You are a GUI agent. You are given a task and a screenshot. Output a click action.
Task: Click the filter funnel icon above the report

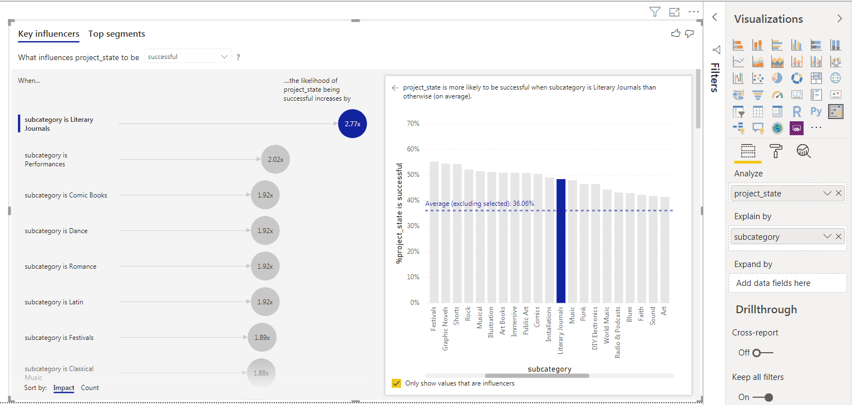pyautogui.click(x=654, y=11)
